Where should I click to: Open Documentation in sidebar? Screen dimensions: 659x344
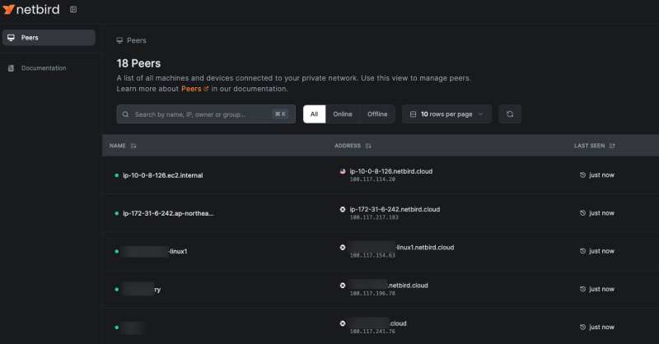point(44,68)
